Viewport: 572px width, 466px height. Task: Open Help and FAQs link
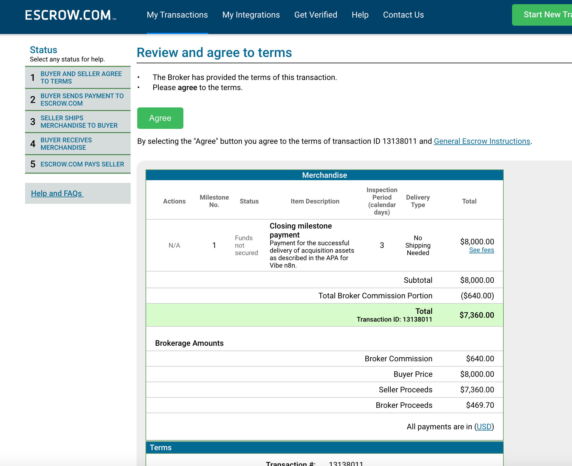[x=57, y=193]
